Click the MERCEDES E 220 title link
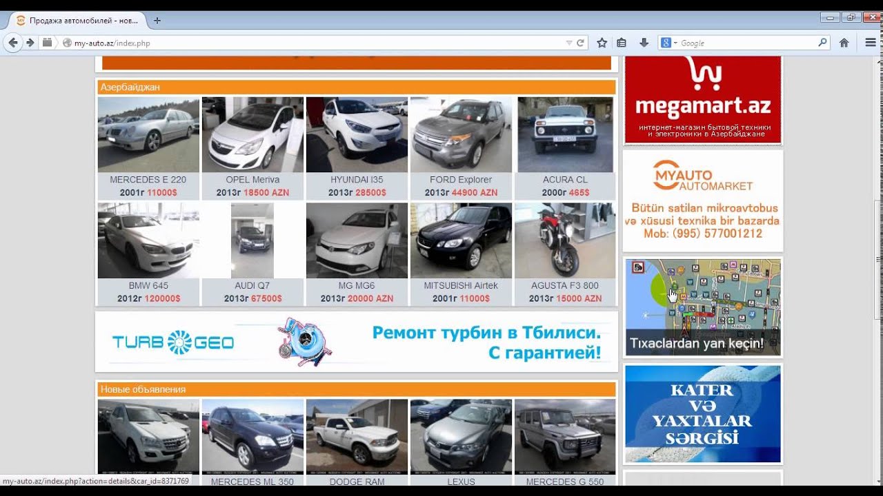This screenshot has width=883, height=496. point(148,180)
